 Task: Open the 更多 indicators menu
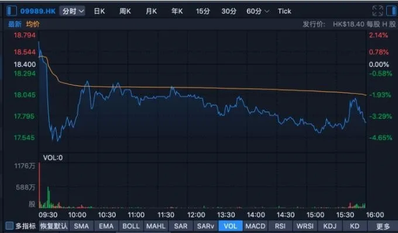383,226
